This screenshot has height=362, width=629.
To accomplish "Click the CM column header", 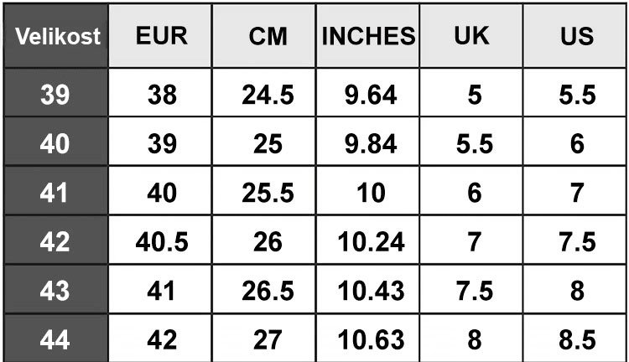I will (x=268, y=37).
